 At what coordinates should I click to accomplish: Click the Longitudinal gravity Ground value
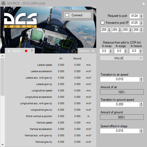click(77, 110)
